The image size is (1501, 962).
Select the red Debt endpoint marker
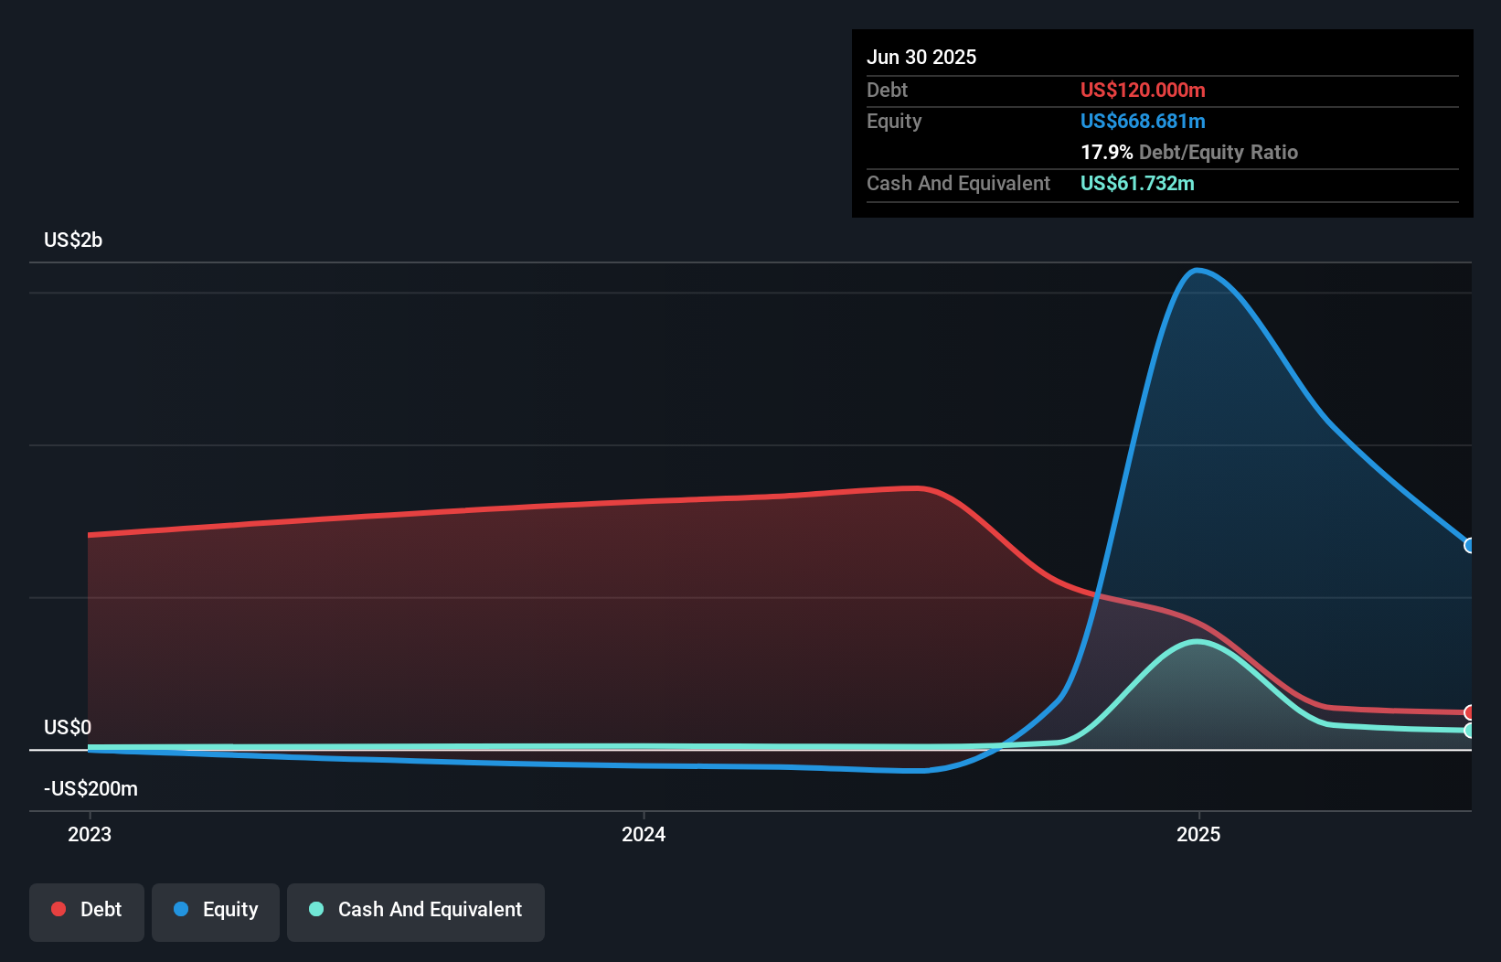1470,711
